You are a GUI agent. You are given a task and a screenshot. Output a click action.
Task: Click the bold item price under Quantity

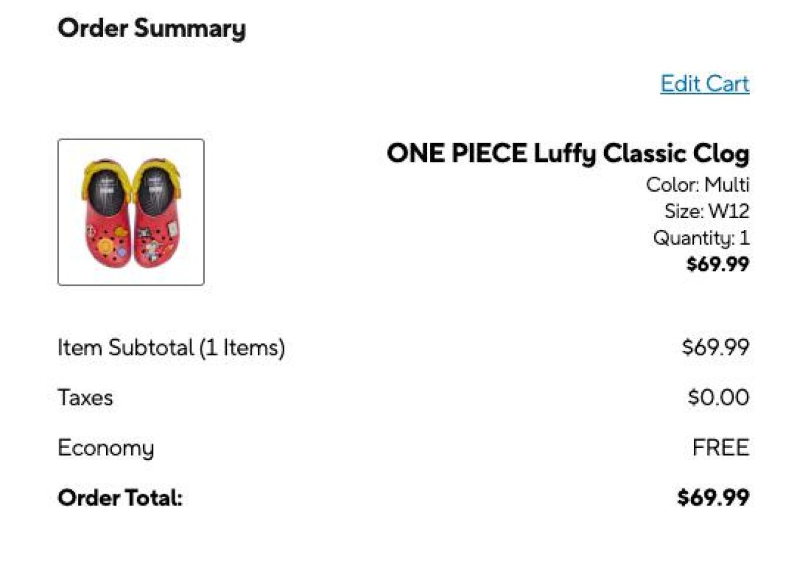pos(717,264)
